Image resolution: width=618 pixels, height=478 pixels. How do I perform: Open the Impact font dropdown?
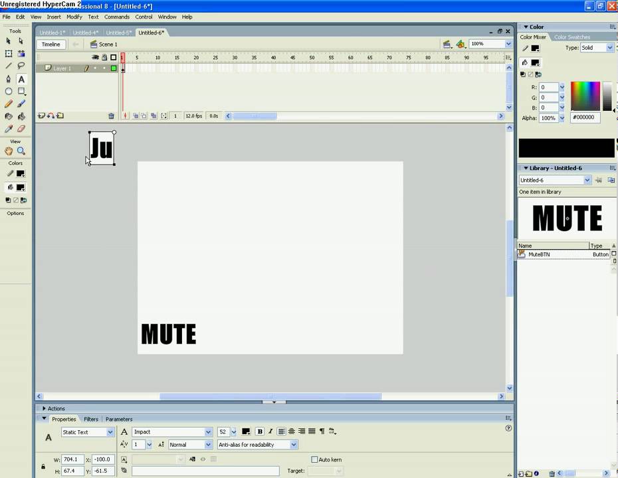pyautogui.click(x=208, y=432)
